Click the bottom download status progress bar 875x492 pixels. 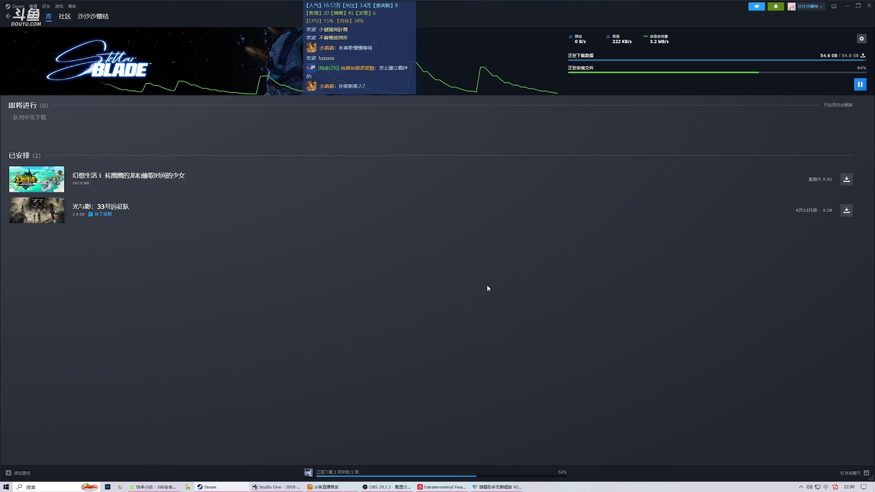click(442, 476)
